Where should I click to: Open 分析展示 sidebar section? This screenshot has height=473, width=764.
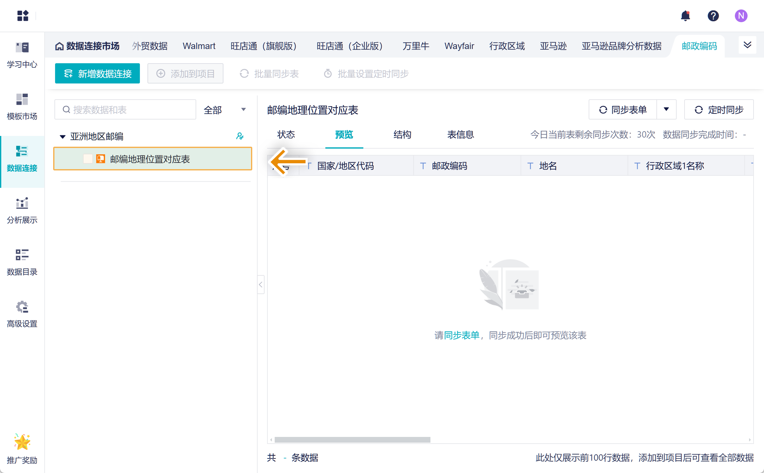(22, 211)
